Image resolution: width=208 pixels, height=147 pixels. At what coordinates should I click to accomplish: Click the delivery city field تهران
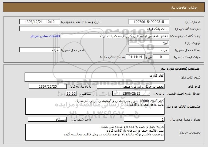pos(40,50)
